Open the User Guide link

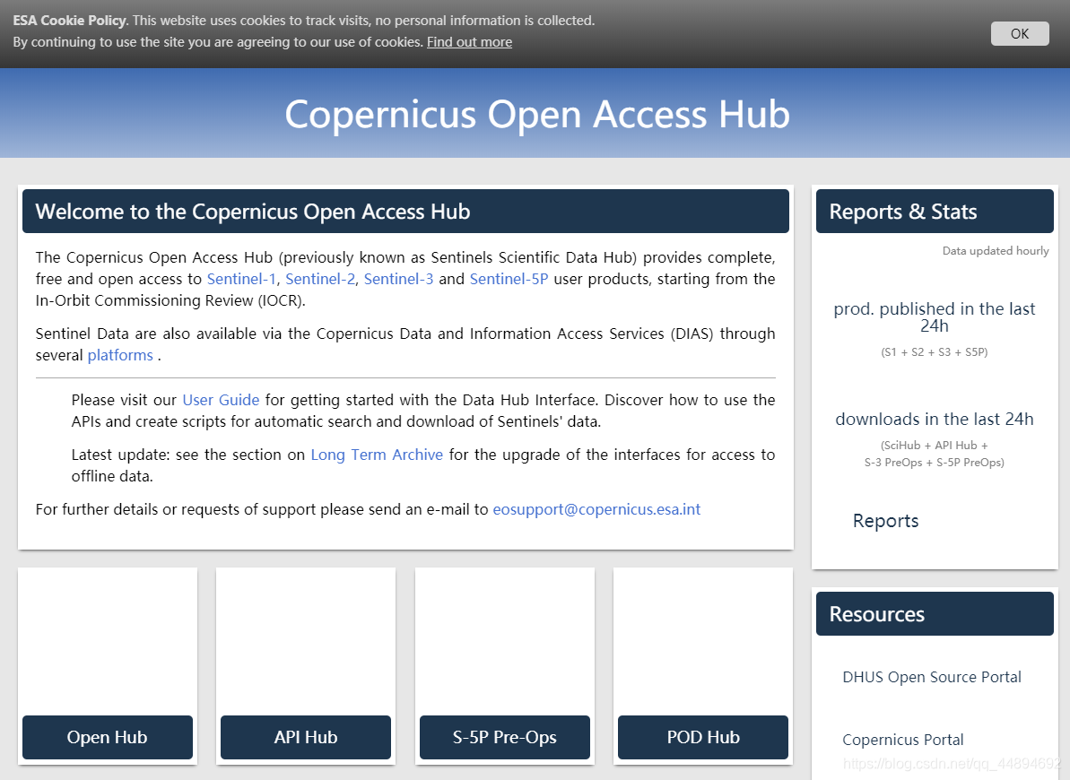(x=222, y=400)
